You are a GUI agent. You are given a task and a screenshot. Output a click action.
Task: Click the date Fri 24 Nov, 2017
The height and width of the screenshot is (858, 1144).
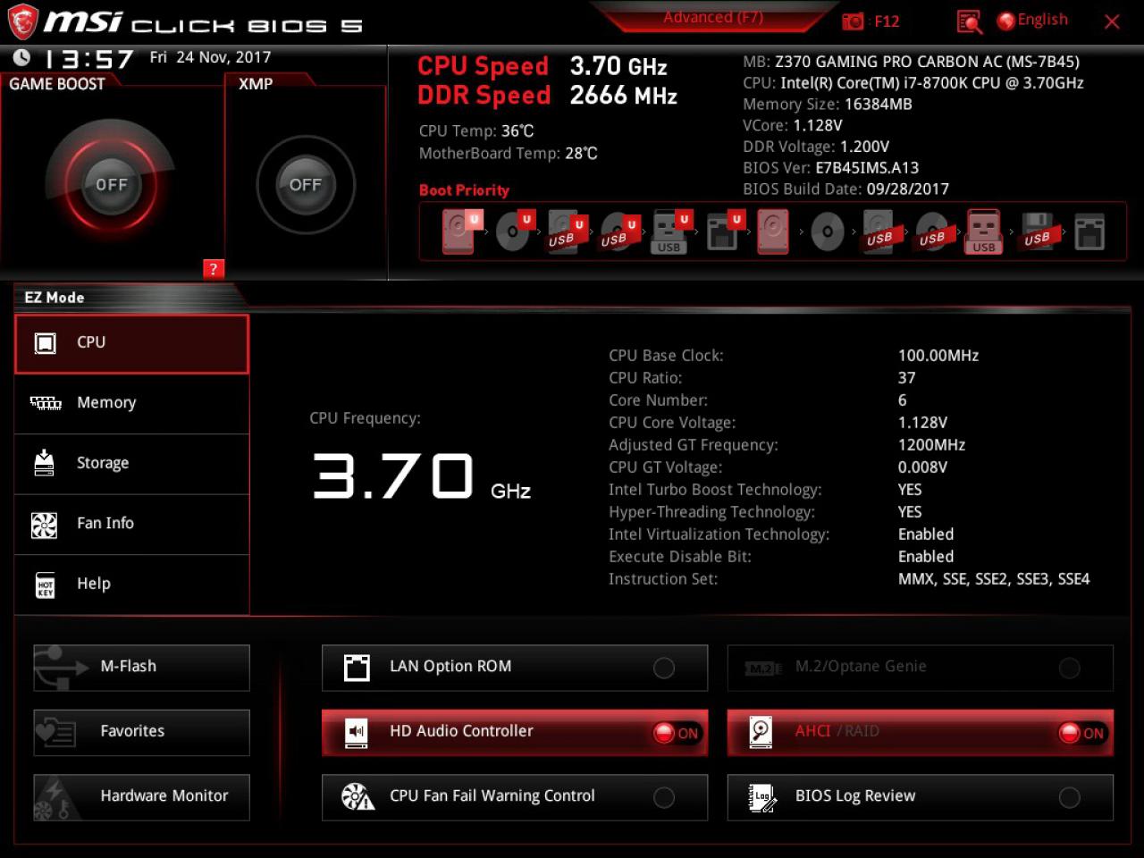[210, 57]
